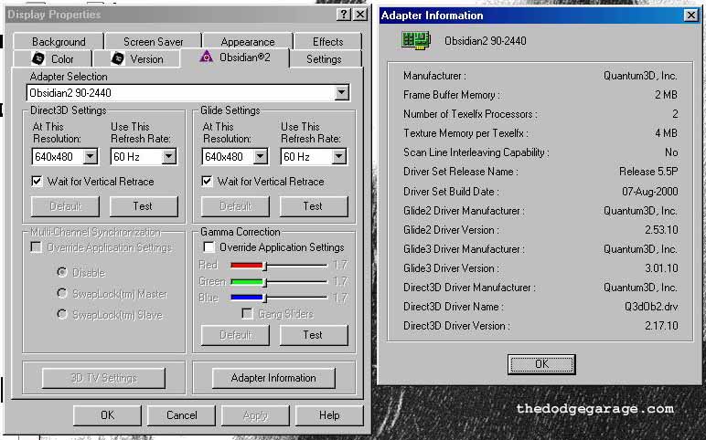
Task: Click the green adapter card icon
Action: coord(415,41)
